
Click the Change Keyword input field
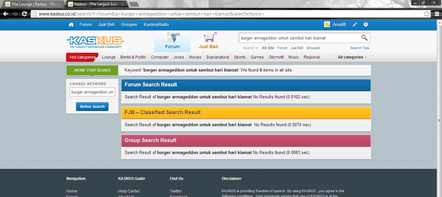tap(92, 92)
